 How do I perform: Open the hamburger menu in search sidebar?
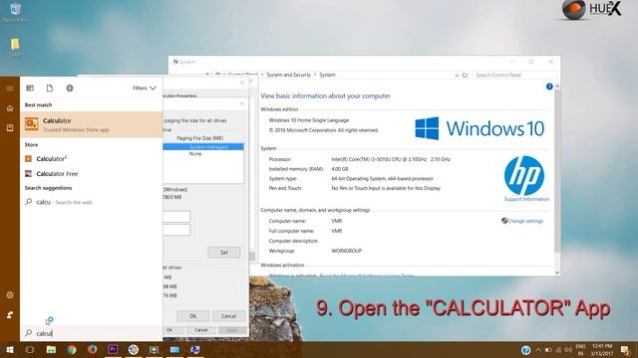click(x=10, y=89)
